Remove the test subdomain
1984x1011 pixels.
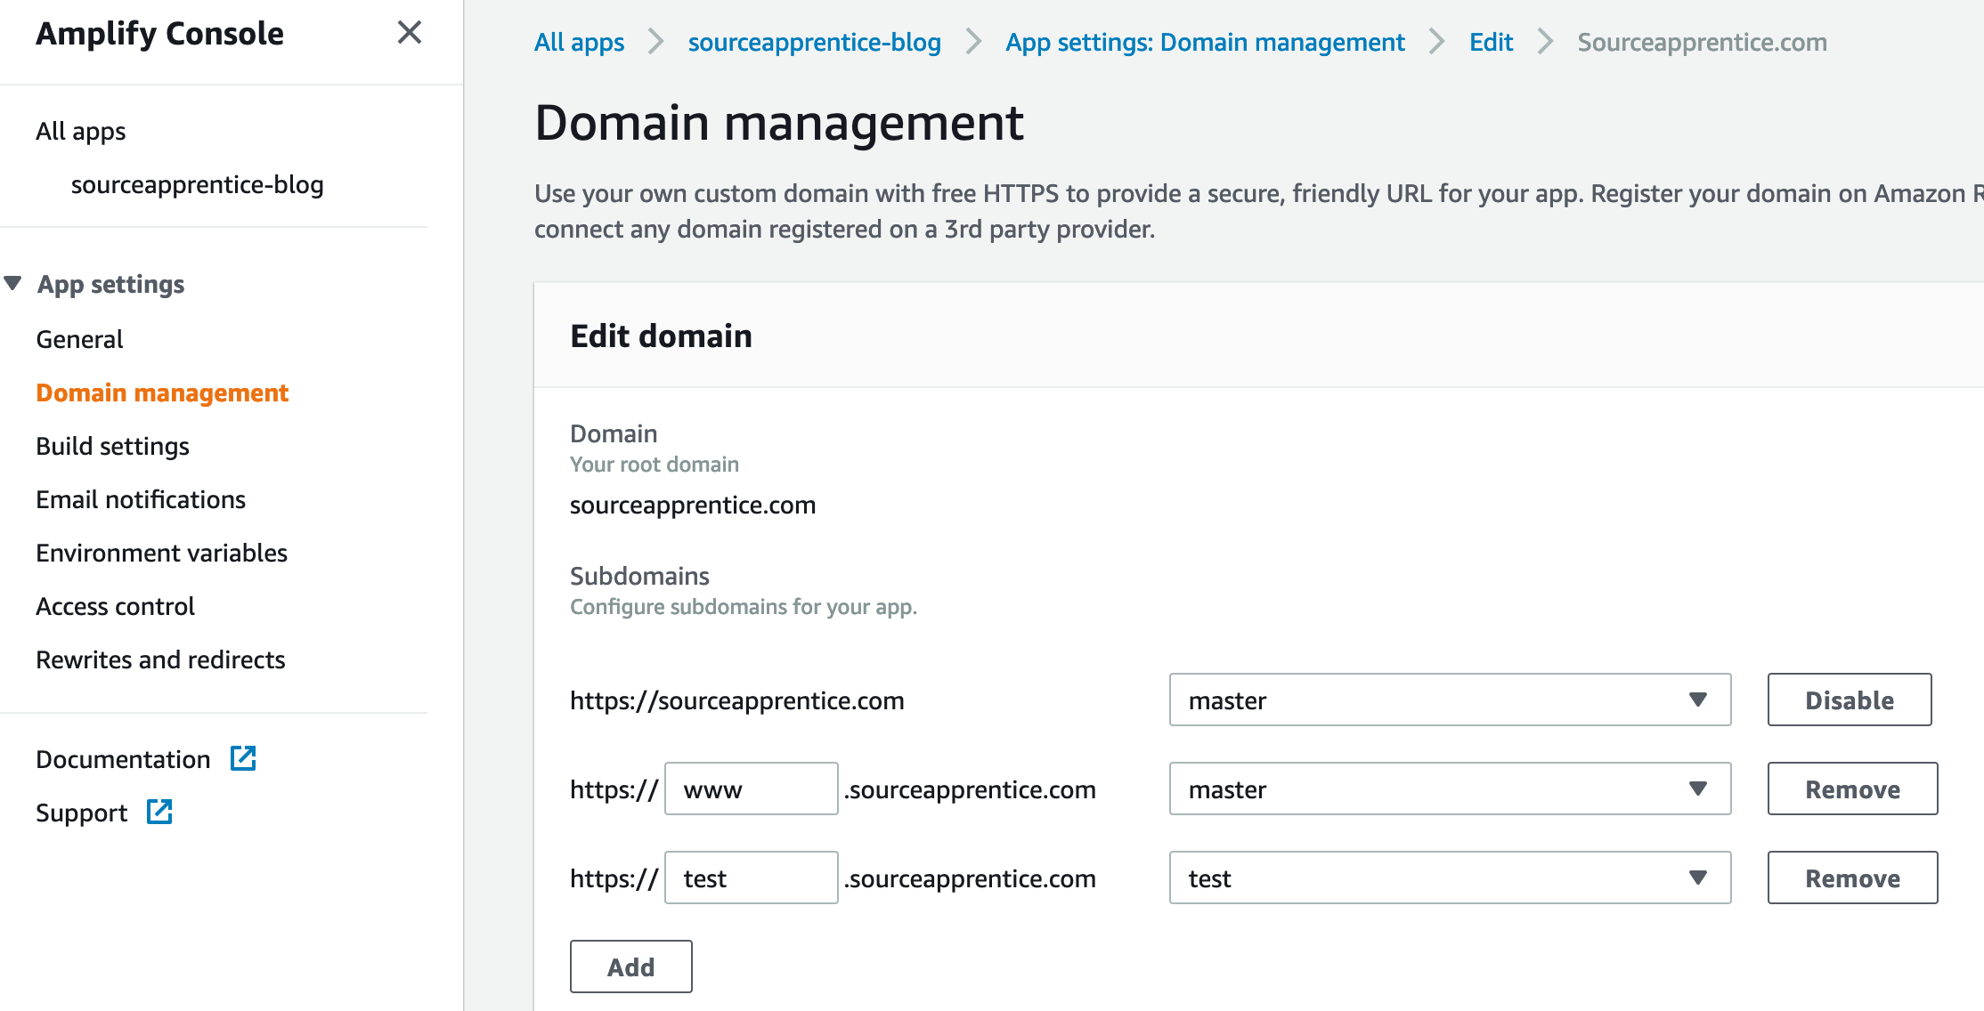tap(1853, 878)
